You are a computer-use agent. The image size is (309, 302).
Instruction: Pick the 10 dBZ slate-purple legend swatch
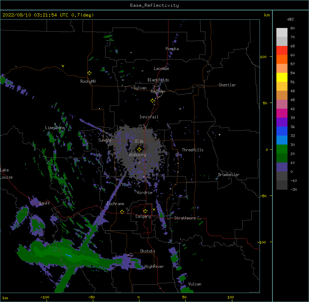282,167
